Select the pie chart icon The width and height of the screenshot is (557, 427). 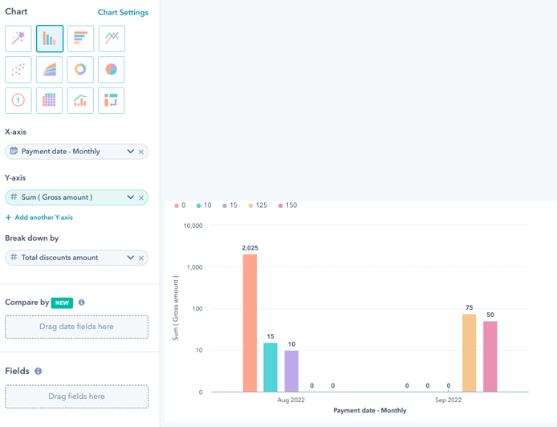(x=112, y=70)
